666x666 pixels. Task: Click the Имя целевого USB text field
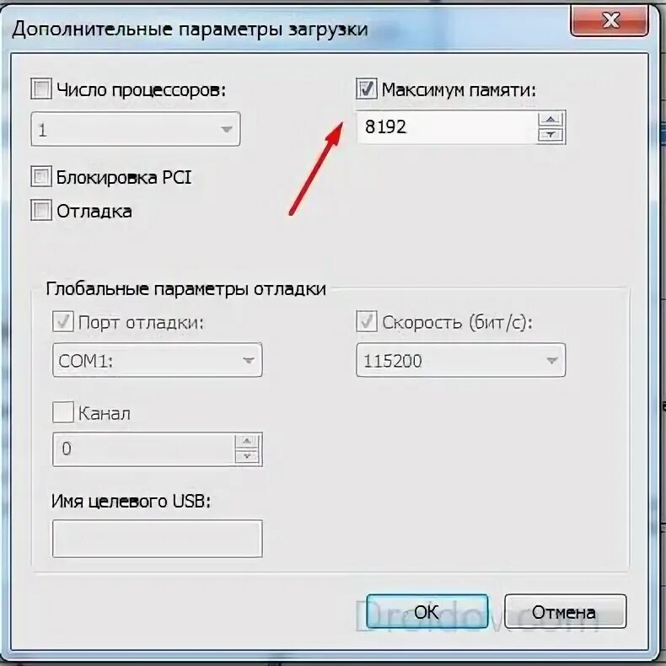click(x=157, y=539)
